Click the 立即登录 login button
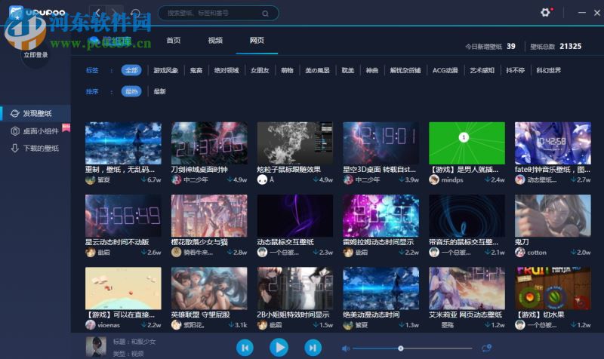604x359 pixels. tap(35, 54)
